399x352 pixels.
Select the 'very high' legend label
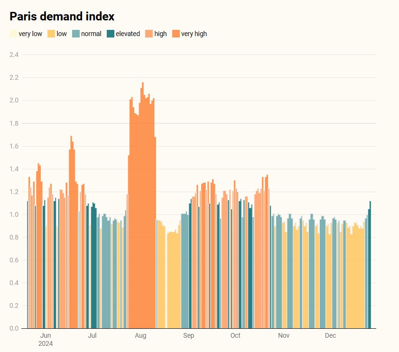[x=194, y=34]
